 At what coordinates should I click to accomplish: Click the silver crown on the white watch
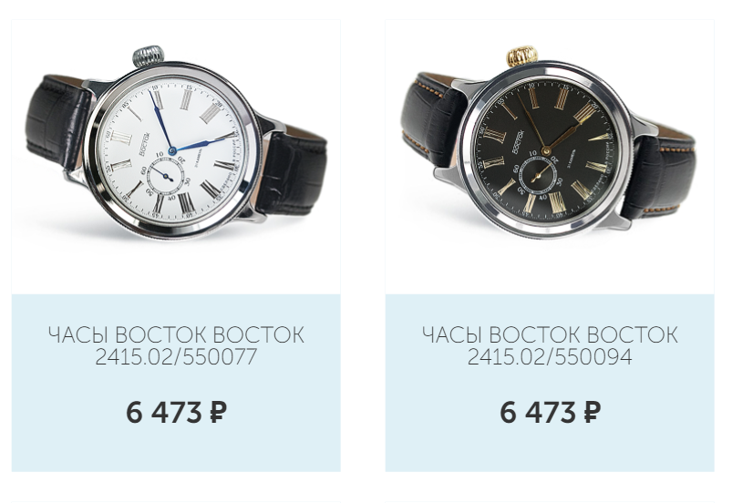(x=148, y=56)
